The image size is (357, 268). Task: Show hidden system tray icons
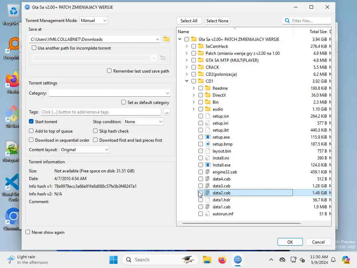[271, 260]
